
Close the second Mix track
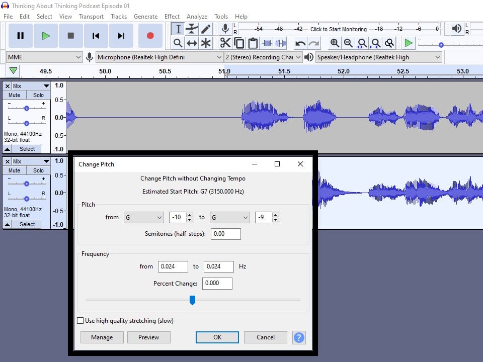(x=8, y=161)
